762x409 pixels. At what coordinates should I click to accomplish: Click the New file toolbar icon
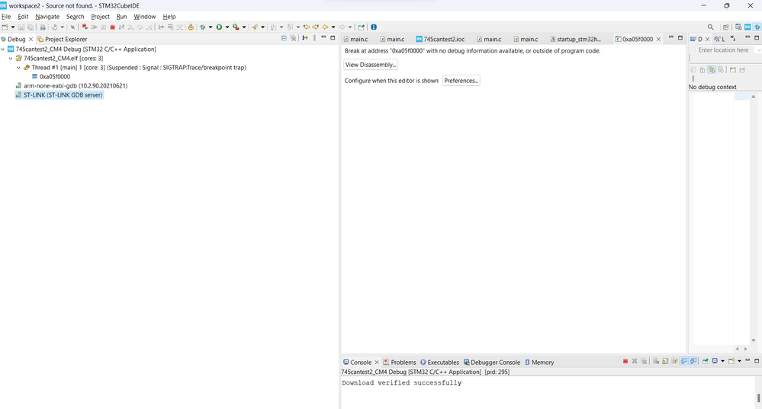click(5, 27)
